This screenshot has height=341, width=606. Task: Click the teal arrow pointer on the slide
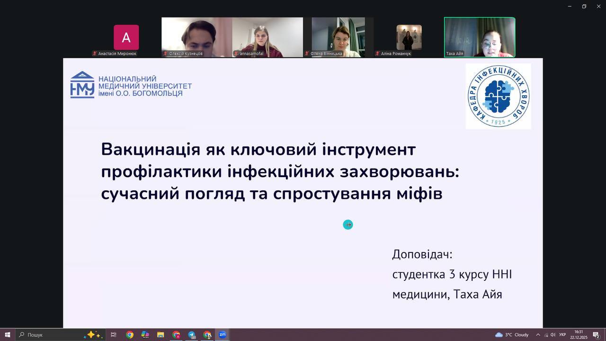pos(348,224)
